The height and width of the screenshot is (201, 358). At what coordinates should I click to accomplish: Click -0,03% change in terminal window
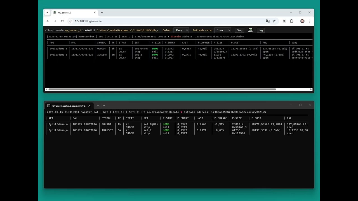219,130
